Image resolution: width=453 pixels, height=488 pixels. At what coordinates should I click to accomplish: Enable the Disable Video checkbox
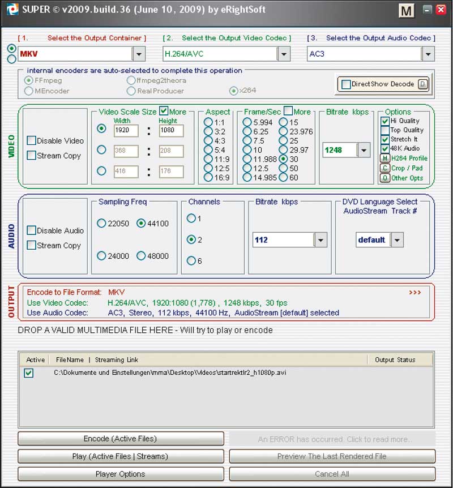point(32,141)
